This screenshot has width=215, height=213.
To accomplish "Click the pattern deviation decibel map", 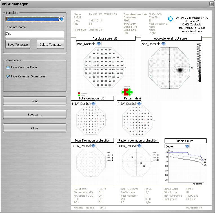I will [x=138, y=121].
